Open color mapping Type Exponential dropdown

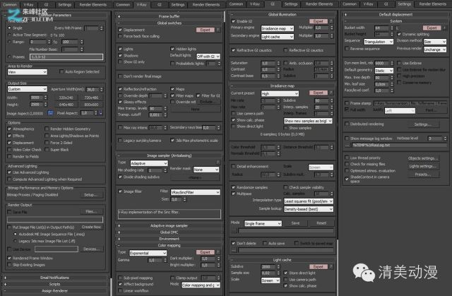(148, 253)
